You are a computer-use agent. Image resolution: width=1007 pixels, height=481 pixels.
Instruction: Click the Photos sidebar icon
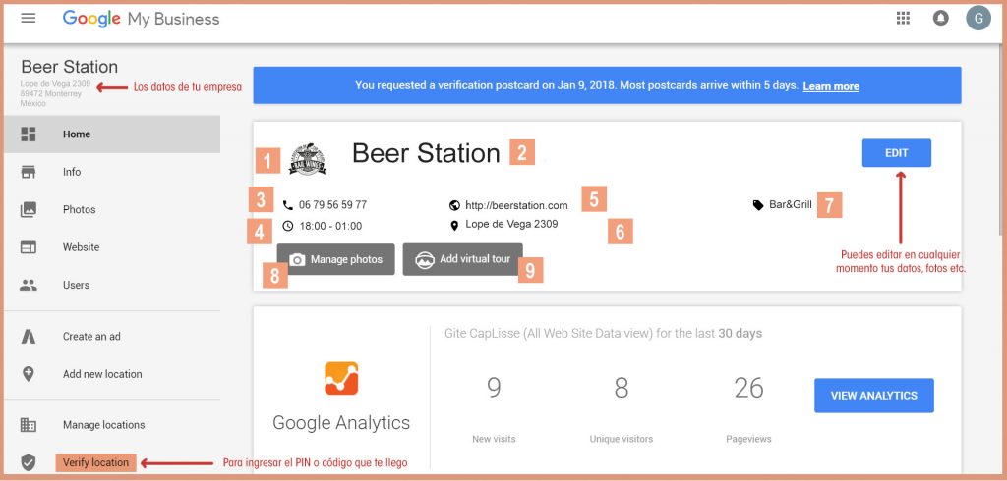click(x=29, y=209)
